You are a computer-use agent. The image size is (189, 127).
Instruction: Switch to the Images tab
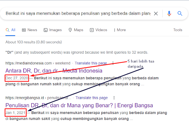point(53,30)
